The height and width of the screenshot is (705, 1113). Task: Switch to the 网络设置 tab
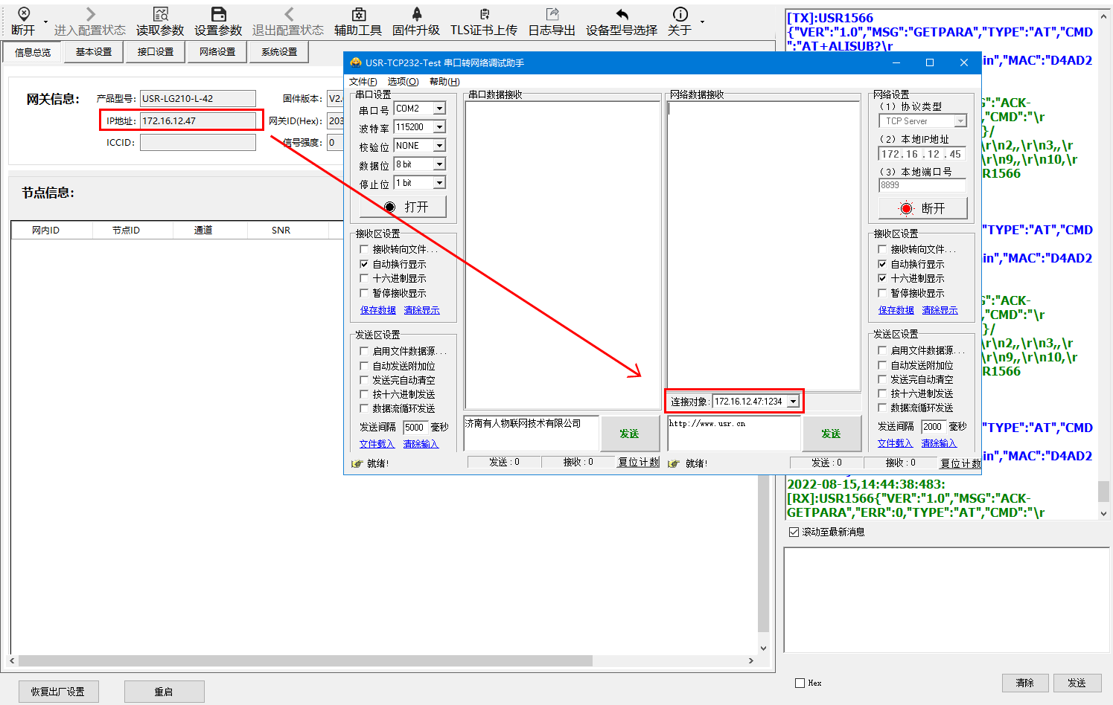(x=217, y=52)
